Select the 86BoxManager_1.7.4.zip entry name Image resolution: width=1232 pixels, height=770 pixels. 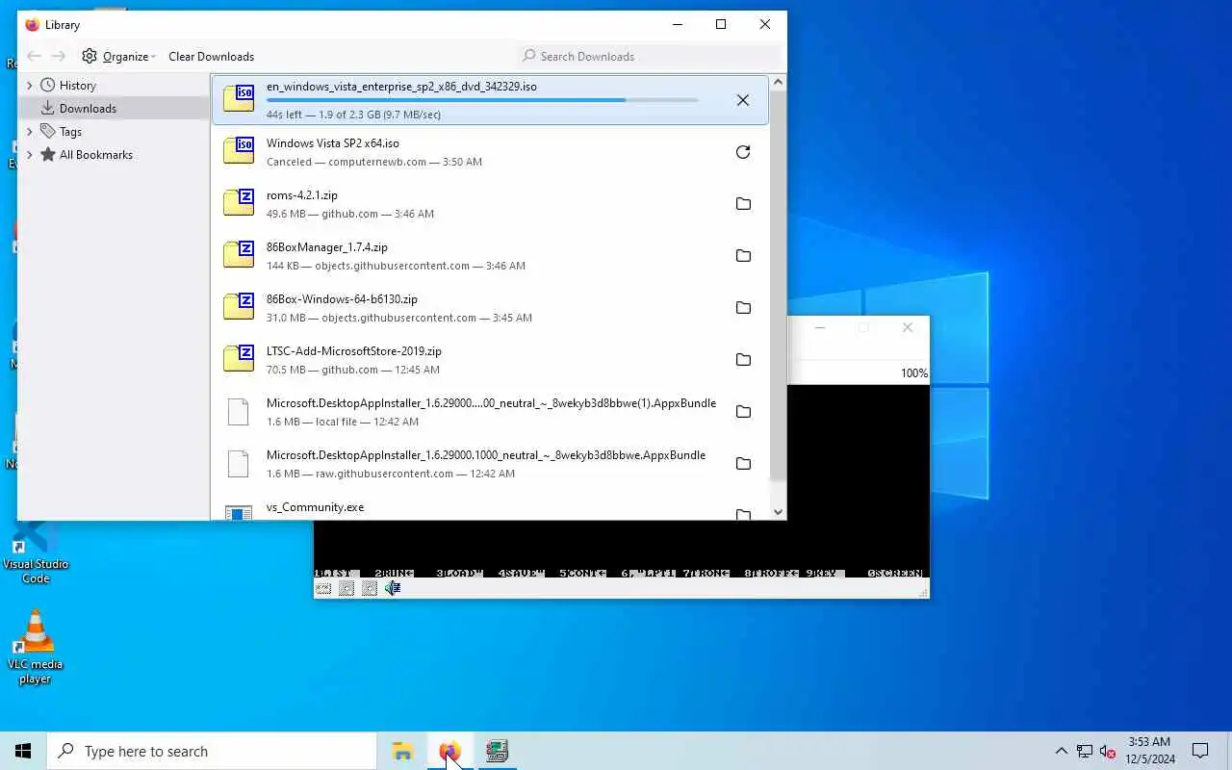click(x=327, y=247)
